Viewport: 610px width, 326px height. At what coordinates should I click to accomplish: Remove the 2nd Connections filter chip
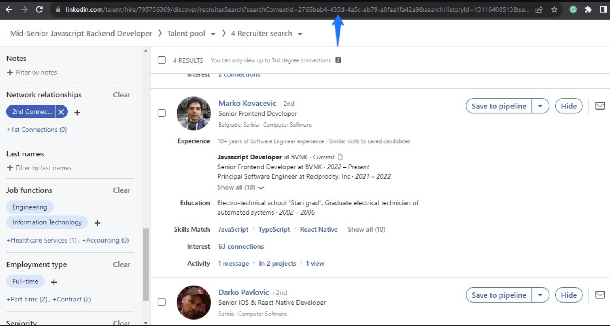click(61, 112)
